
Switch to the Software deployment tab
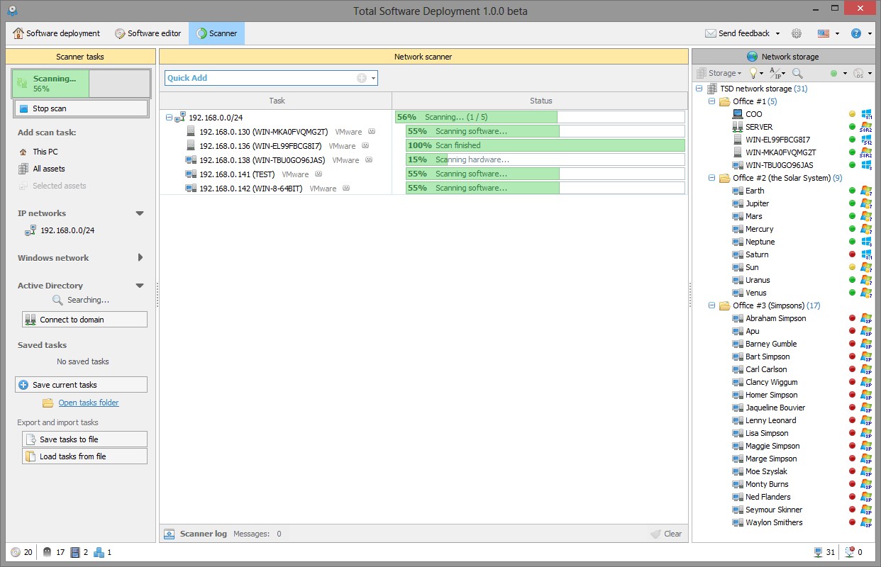point(57,33)
